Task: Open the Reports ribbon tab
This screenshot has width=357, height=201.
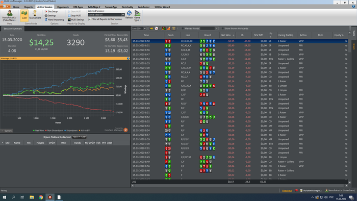Action: tap(29, 7)
